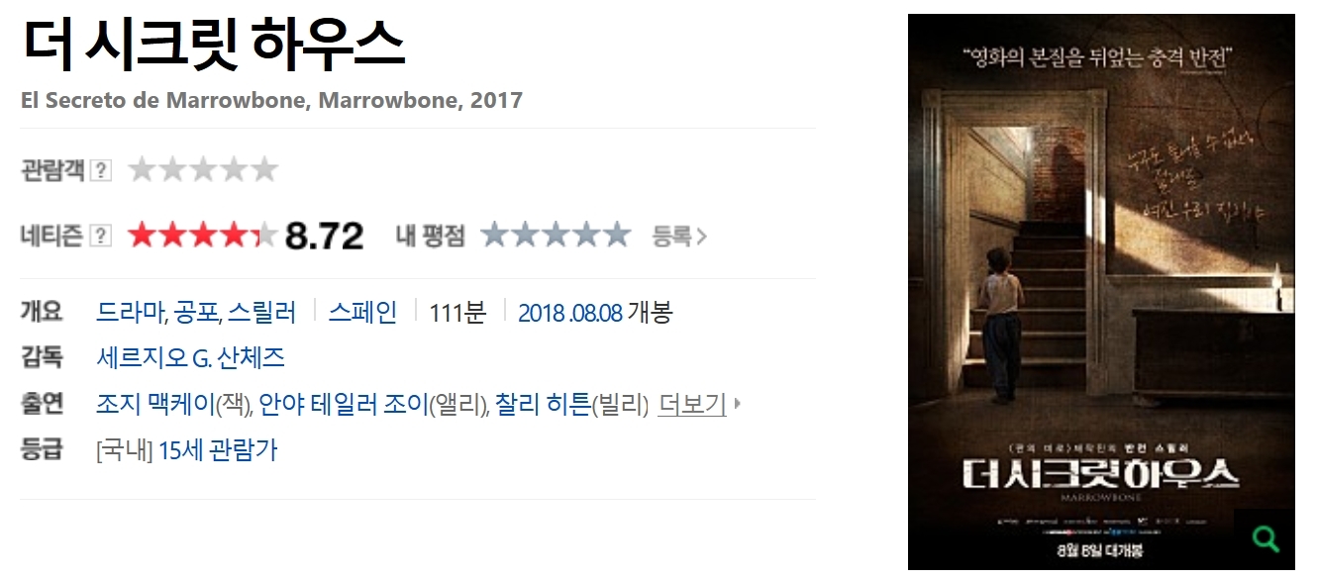Open the 스페인 country link
The width and height of the screenshot is (1317, 580).
click(x=362, y=313)
